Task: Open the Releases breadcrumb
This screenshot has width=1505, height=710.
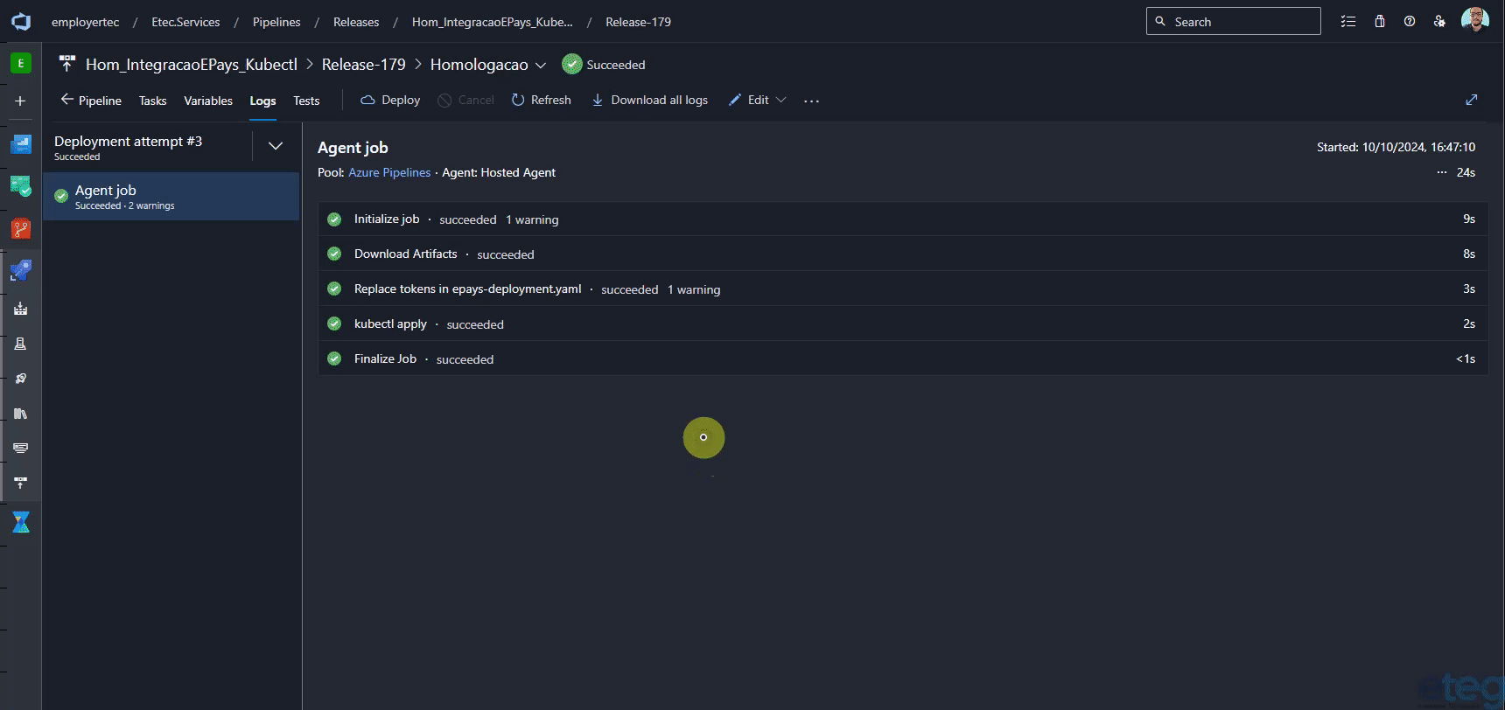Action: 356,22
